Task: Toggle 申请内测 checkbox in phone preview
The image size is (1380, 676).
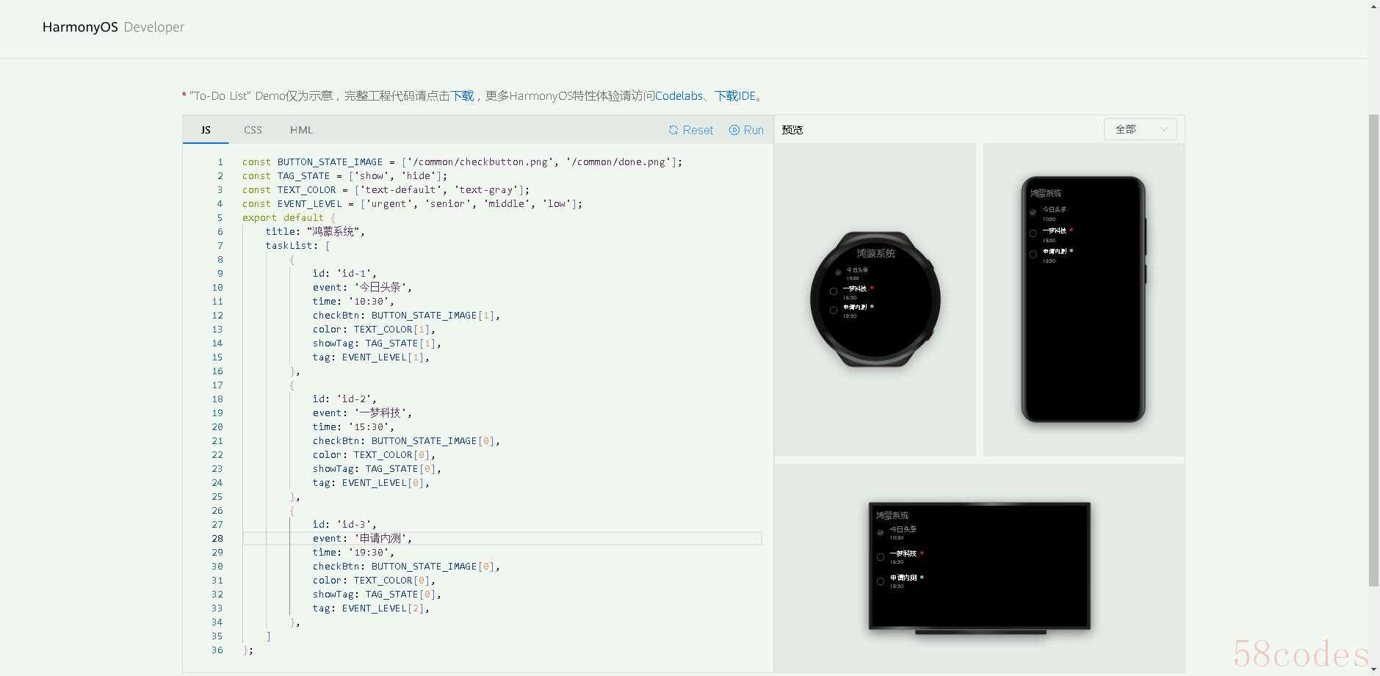Action: tap(1033, 254)
